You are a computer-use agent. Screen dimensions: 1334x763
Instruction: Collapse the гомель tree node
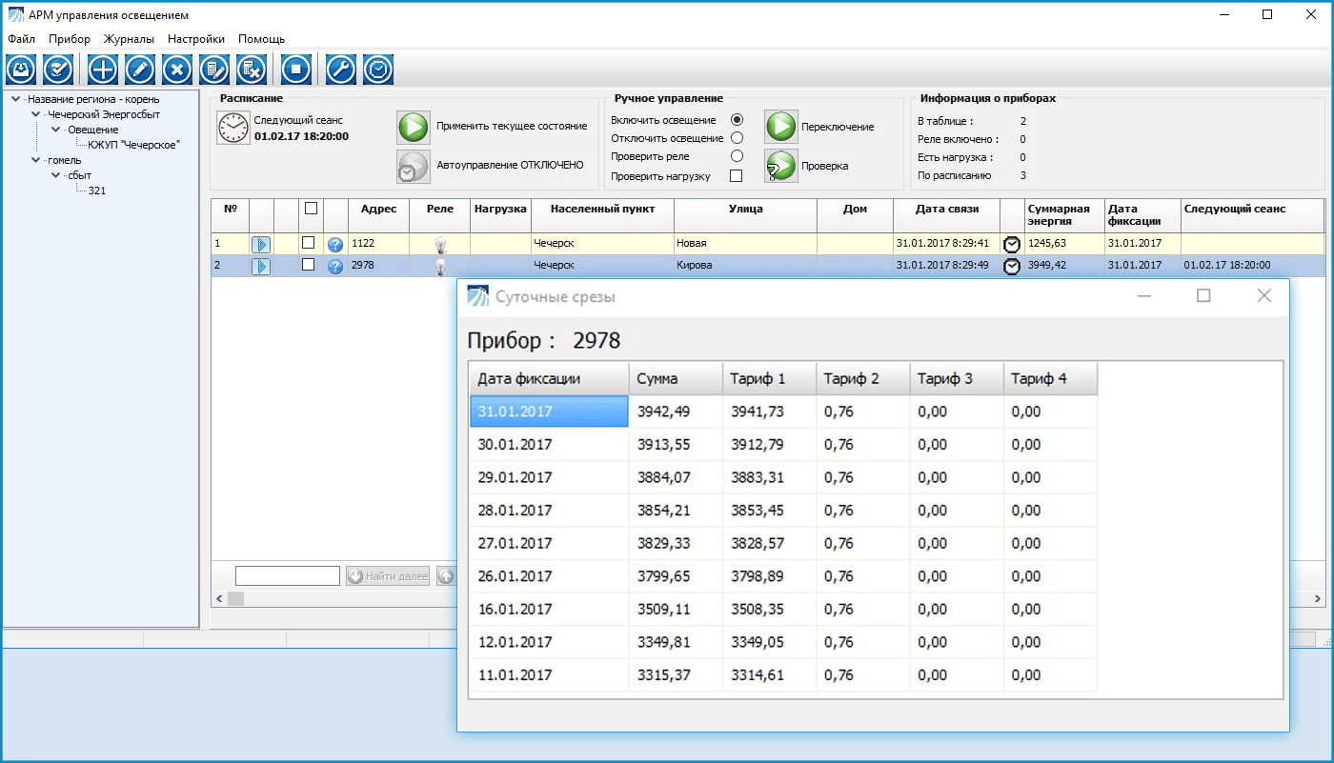(x=36, y=160)
